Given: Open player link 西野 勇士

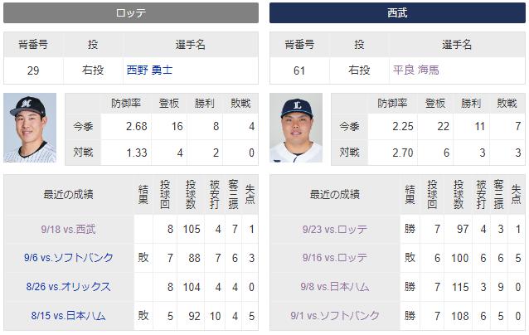Looking at the screenshot, I should [x=149, y=70].
